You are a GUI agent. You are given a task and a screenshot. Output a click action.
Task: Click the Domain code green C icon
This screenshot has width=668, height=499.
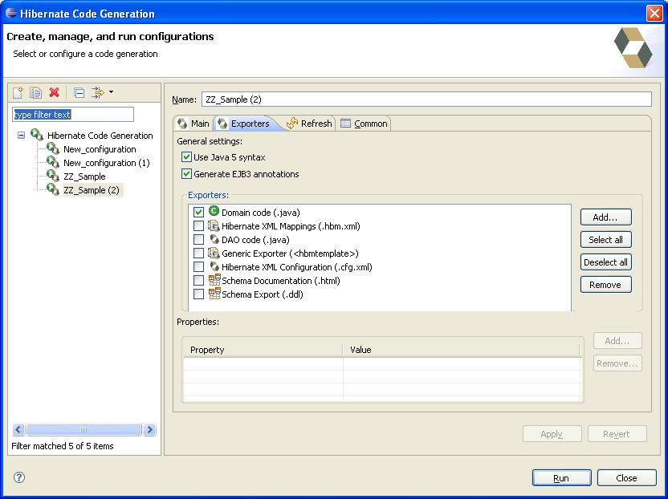[x=214, y=211]
